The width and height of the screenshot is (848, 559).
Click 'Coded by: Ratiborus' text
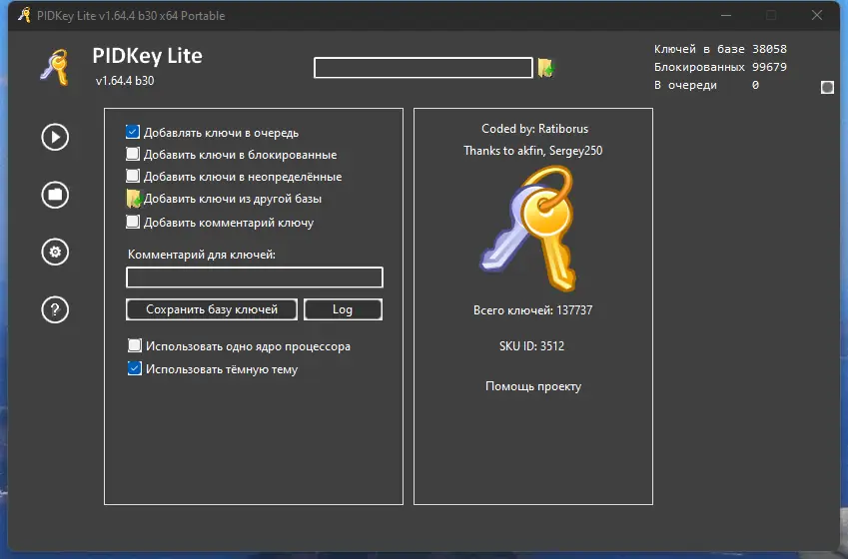(534, 129)
